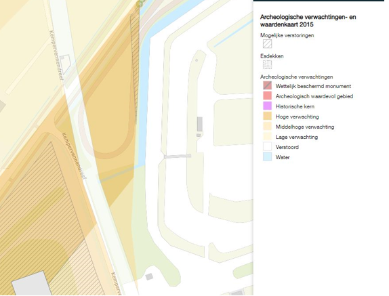This screenshot has height=296, width=389.
Task: Click the Verstoord white legend swatch
Action: point(267,147)
